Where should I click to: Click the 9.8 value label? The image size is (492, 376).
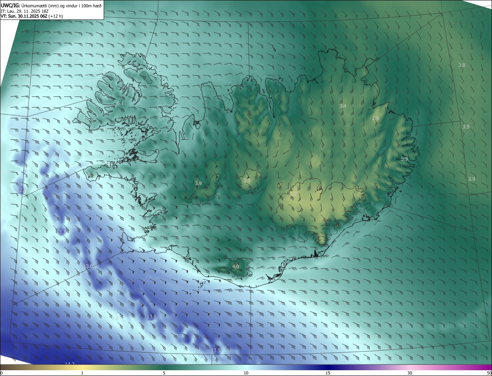(115, 318)
